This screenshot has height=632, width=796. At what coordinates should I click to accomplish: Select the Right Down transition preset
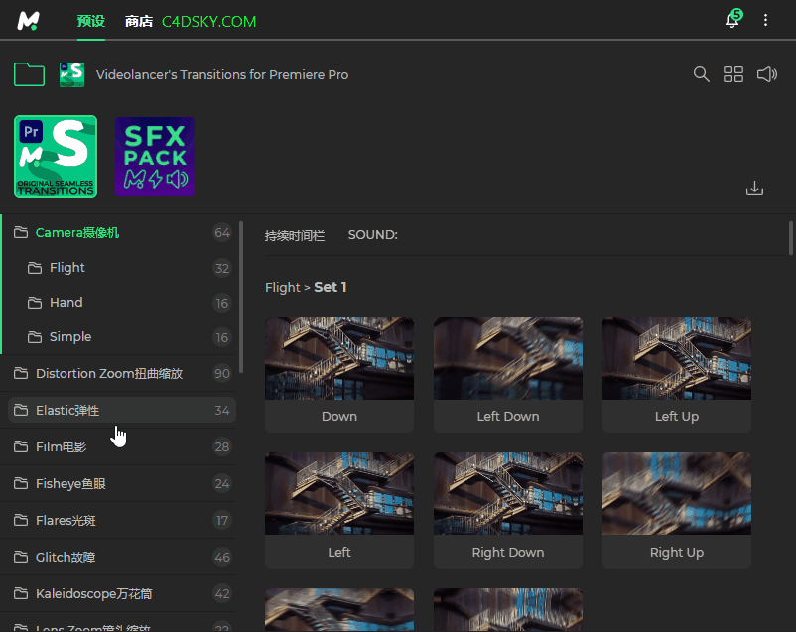507,510
